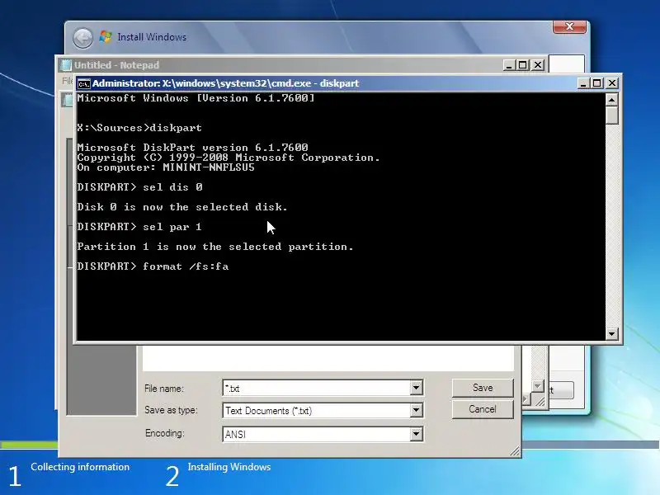Viewport: 660px width, 495px height.
Task: Maximize the Untitled - Notepad window
Action: click(x=523, y=65)
